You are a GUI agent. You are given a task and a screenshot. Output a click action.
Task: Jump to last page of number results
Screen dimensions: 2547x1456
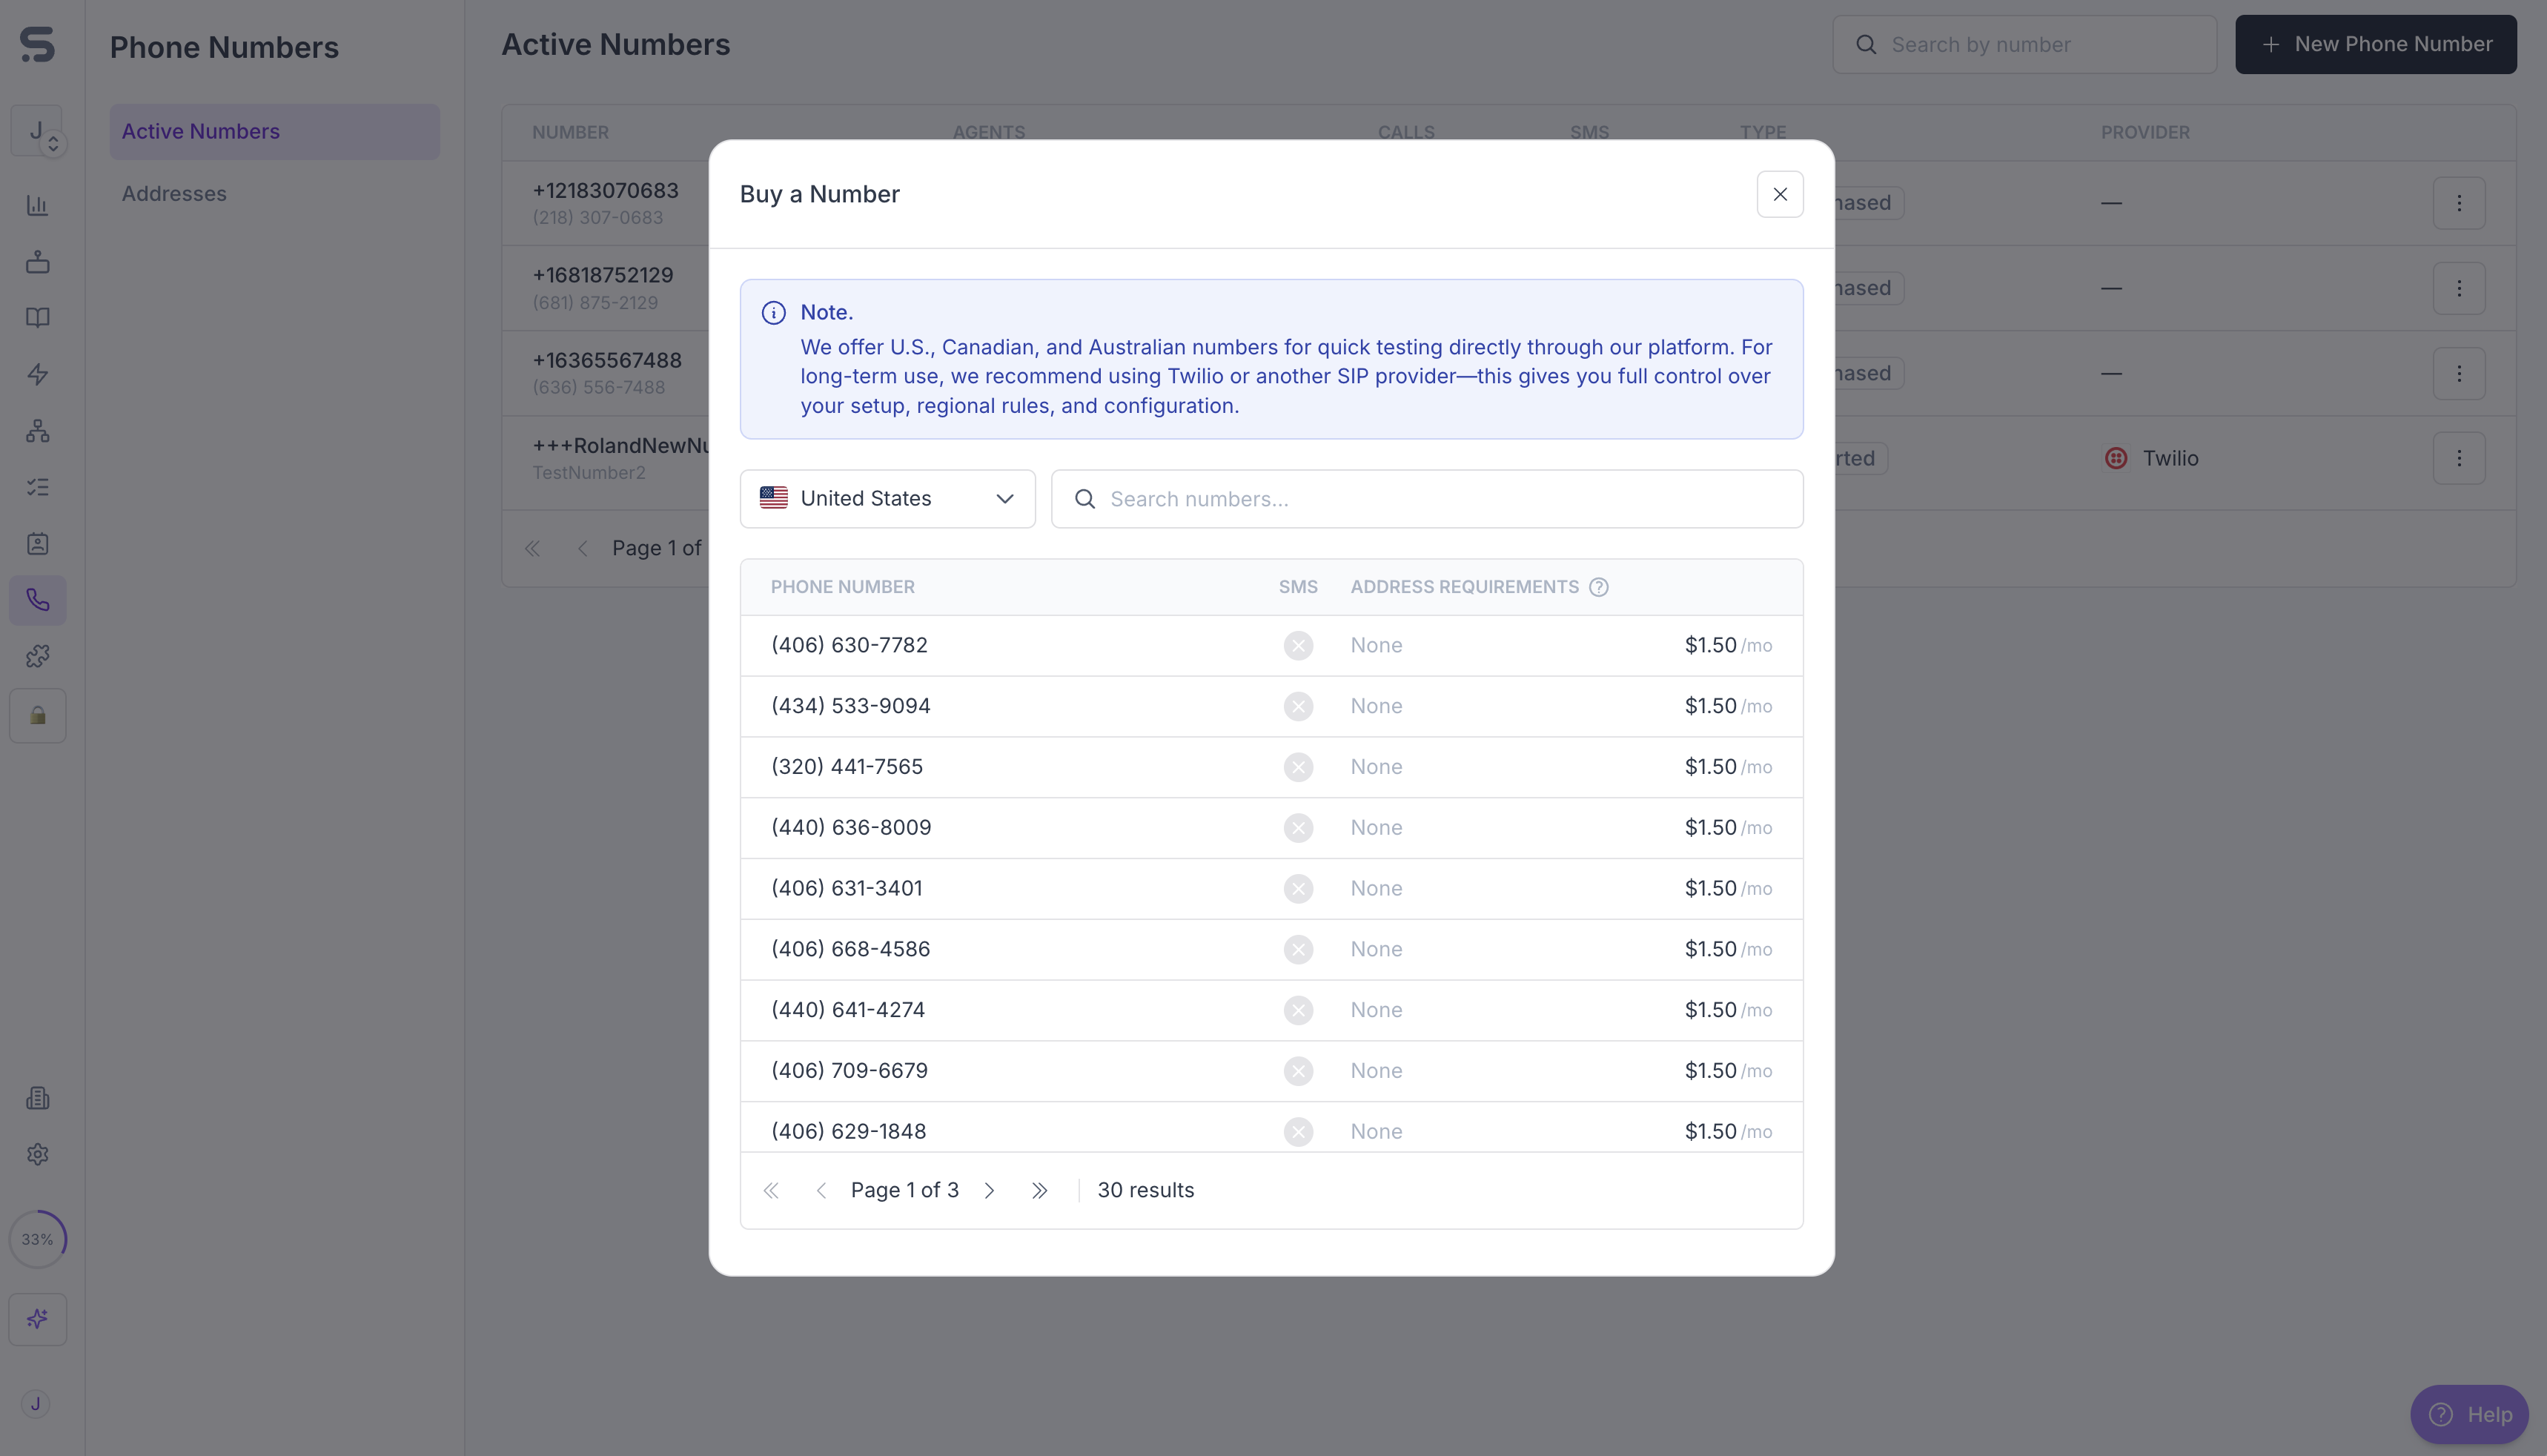pos(1039,1190)
